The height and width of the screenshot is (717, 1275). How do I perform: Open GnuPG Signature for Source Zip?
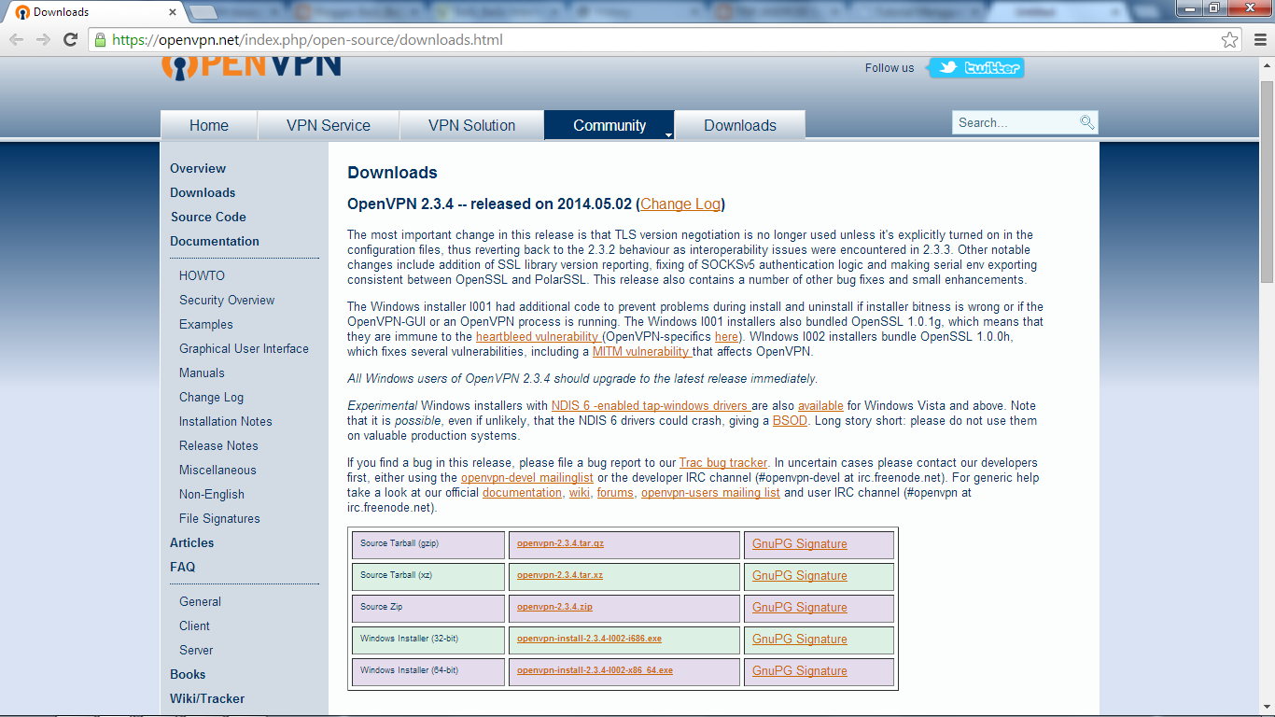click(x=800, y=607)
